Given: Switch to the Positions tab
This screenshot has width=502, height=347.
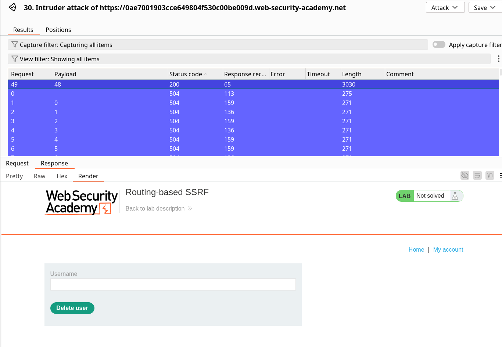Looking at the screenshot, I should pyautogui.click(x=58, y=30).
